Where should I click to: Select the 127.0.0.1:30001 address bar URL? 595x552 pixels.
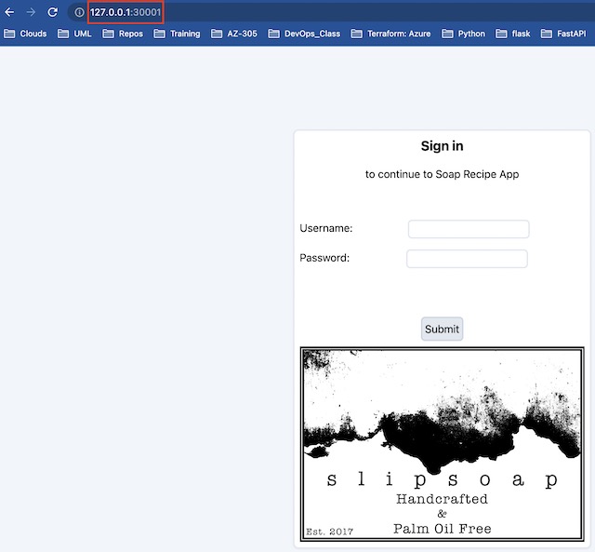[126, 12]
